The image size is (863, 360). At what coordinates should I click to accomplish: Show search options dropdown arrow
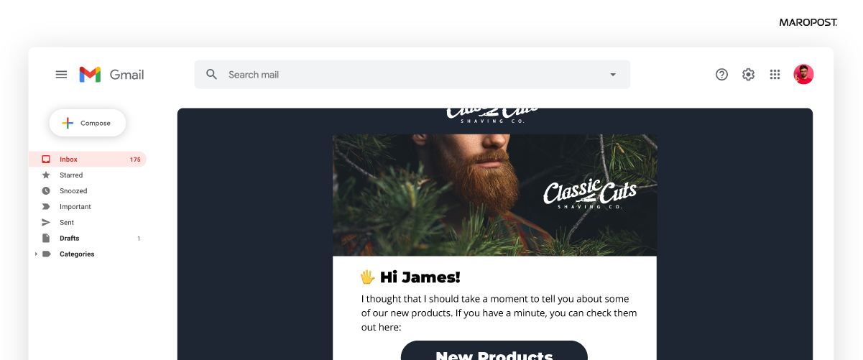tap(613, 75)
